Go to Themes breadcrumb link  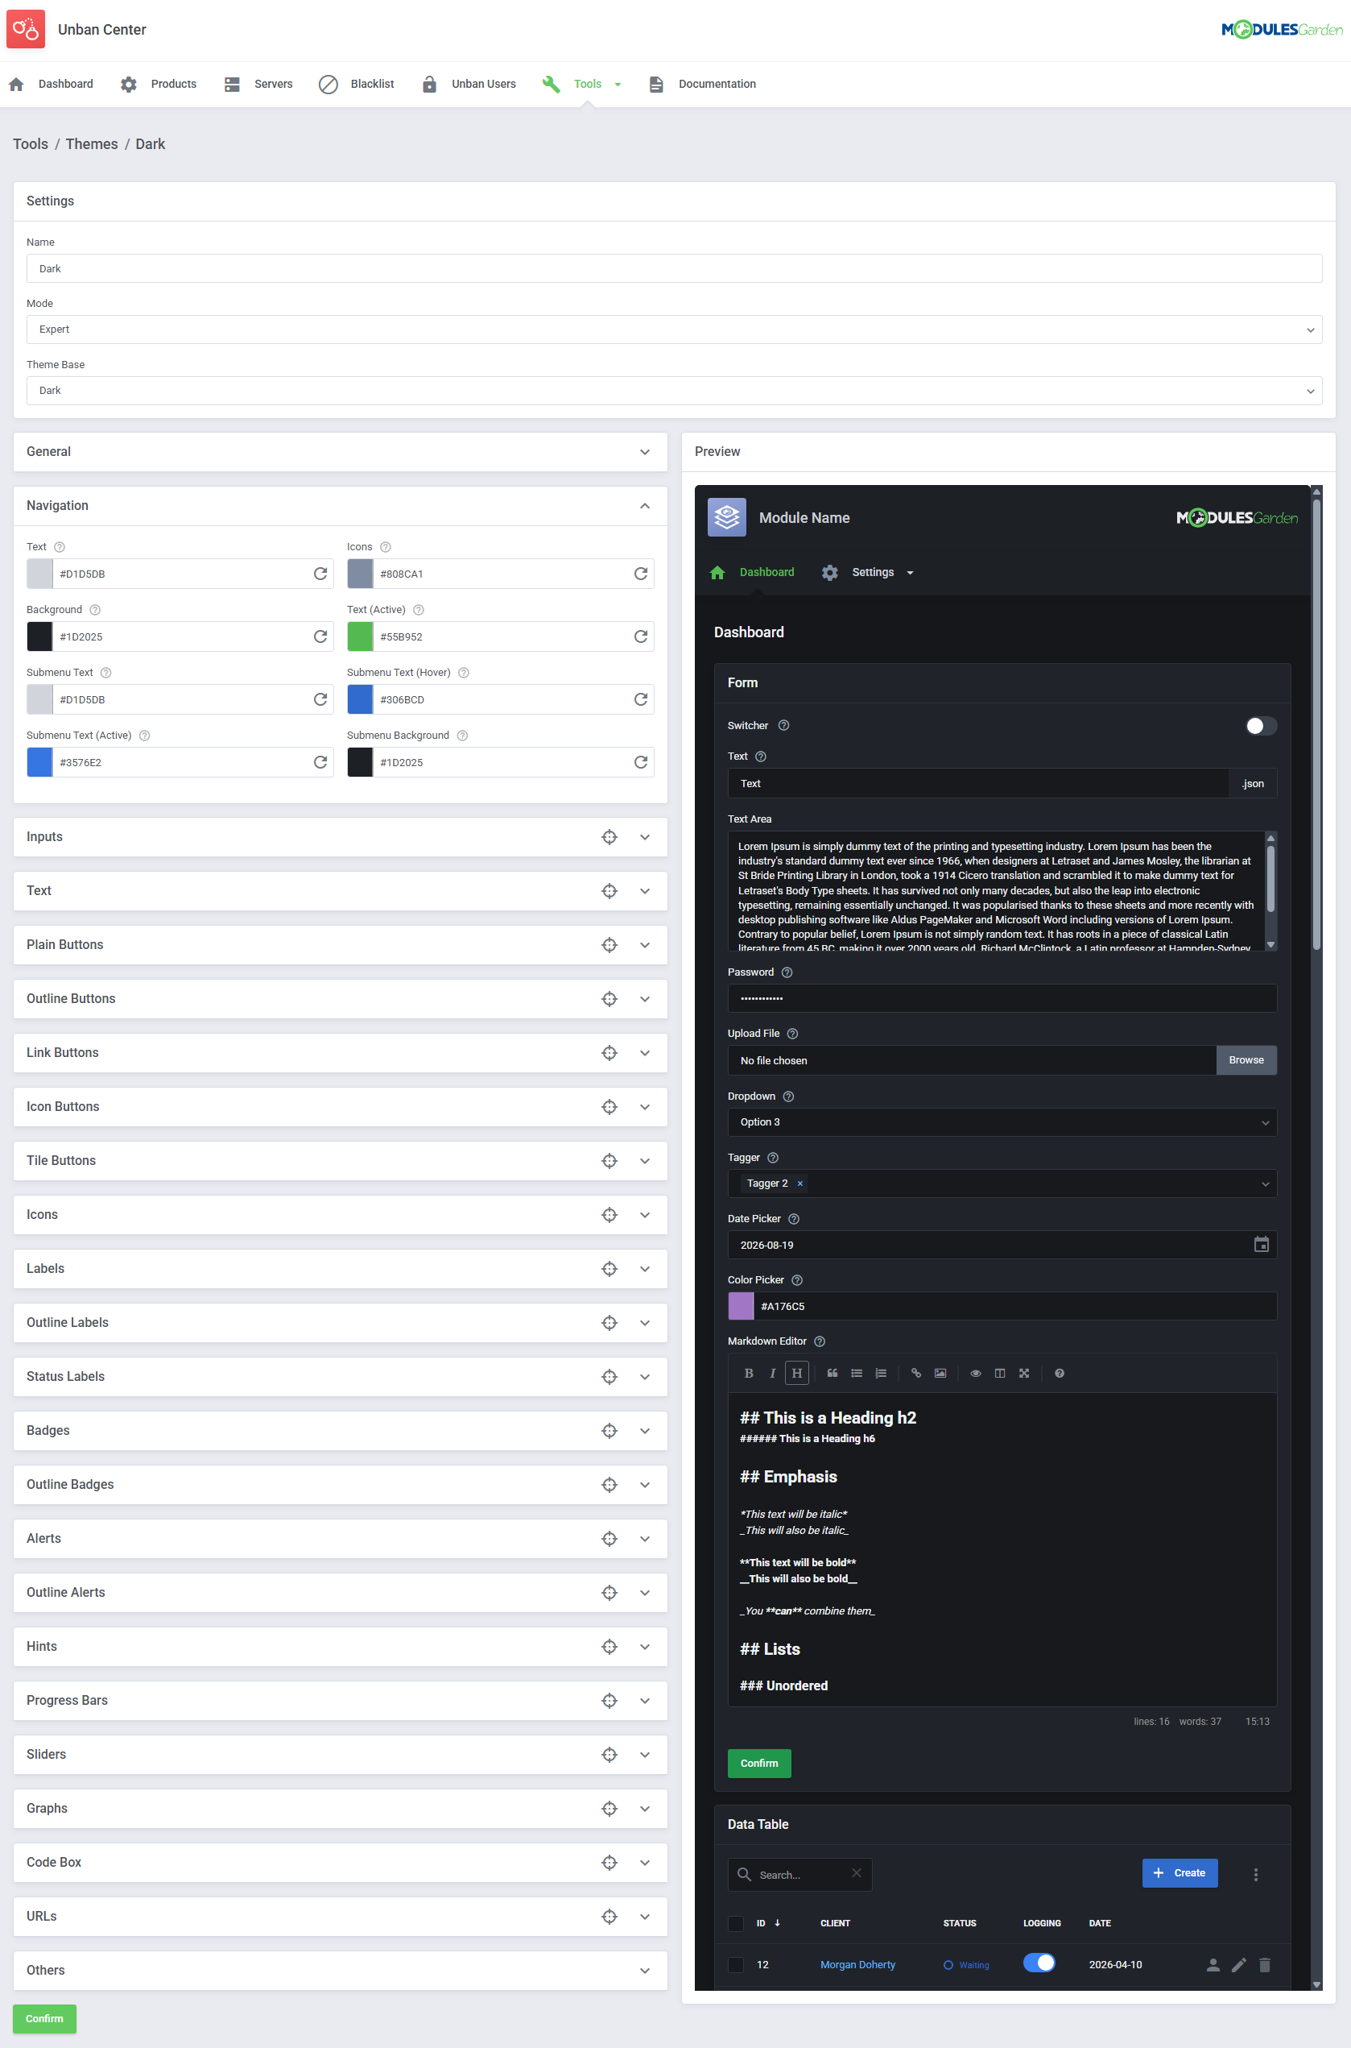91,144
